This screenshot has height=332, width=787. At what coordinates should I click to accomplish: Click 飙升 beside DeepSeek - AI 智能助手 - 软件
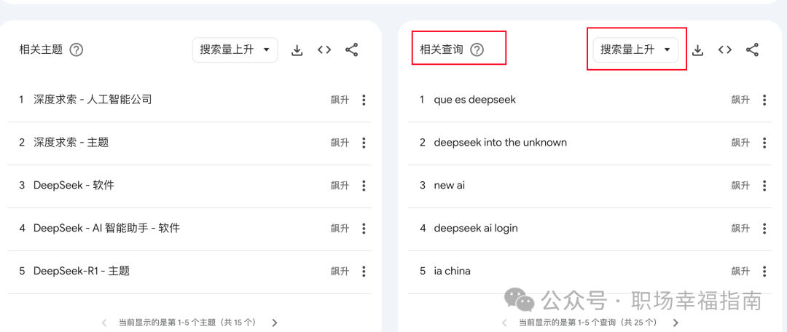click(x=340, y=229)
